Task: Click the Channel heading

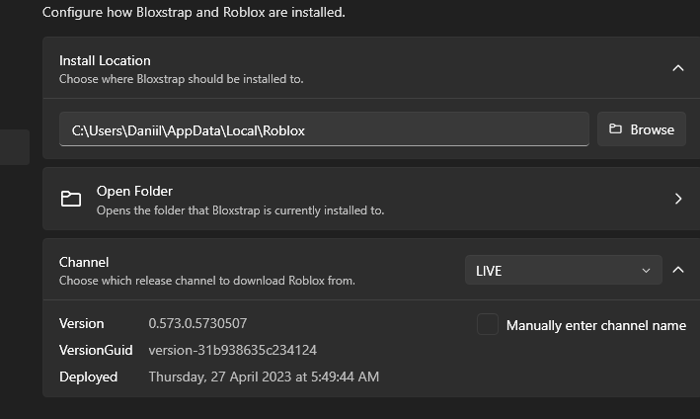Action: coord(84,262)
